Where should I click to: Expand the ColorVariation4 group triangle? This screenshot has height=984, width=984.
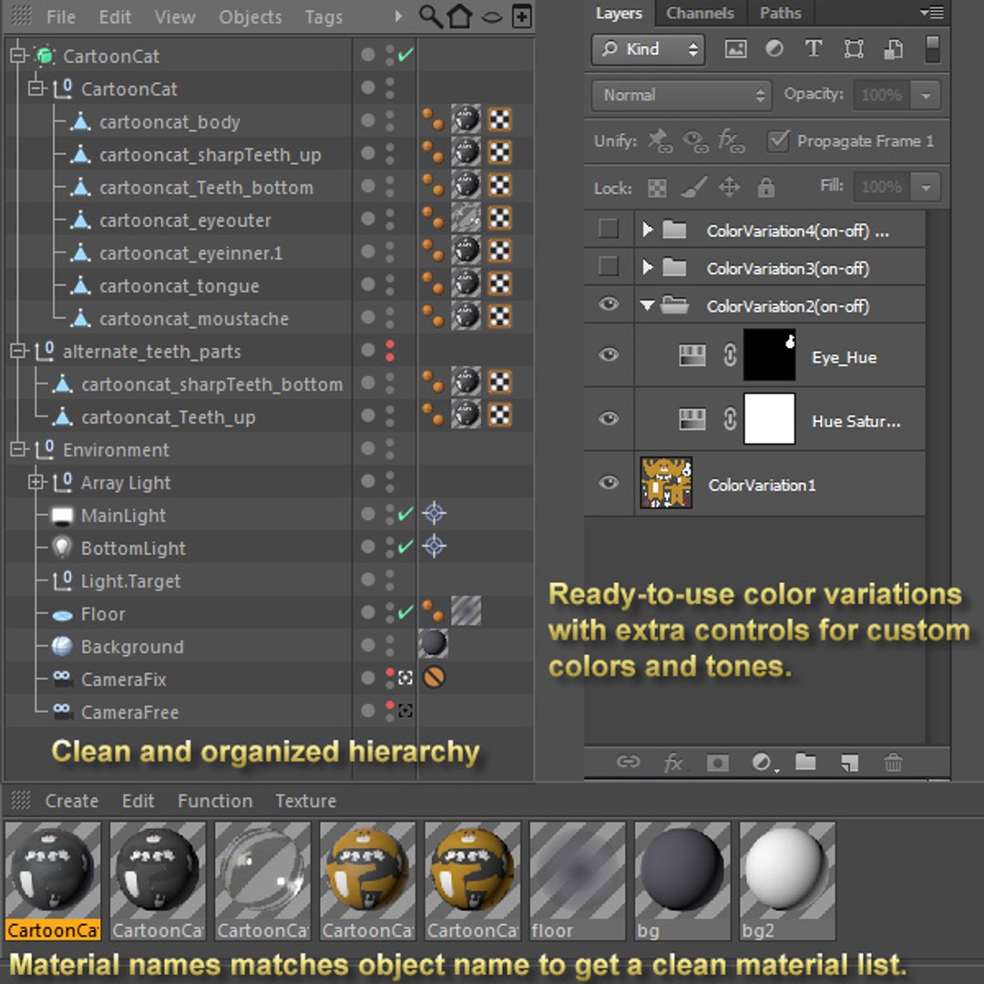(x=648, y=230)
